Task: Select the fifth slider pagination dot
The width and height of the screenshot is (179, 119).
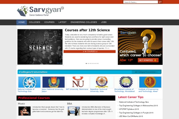Action: (x=94, y=63)
